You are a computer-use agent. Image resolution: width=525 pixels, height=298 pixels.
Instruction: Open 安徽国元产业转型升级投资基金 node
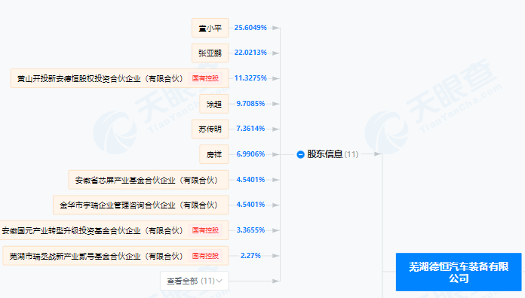coord(114,230)
